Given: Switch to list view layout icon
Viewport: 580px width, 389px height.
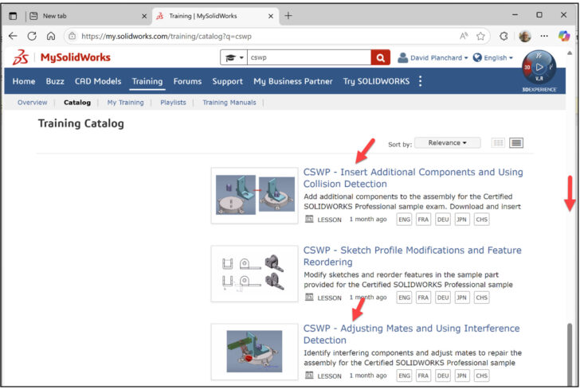Looking at the screenshot, I should tap(516, 142).
